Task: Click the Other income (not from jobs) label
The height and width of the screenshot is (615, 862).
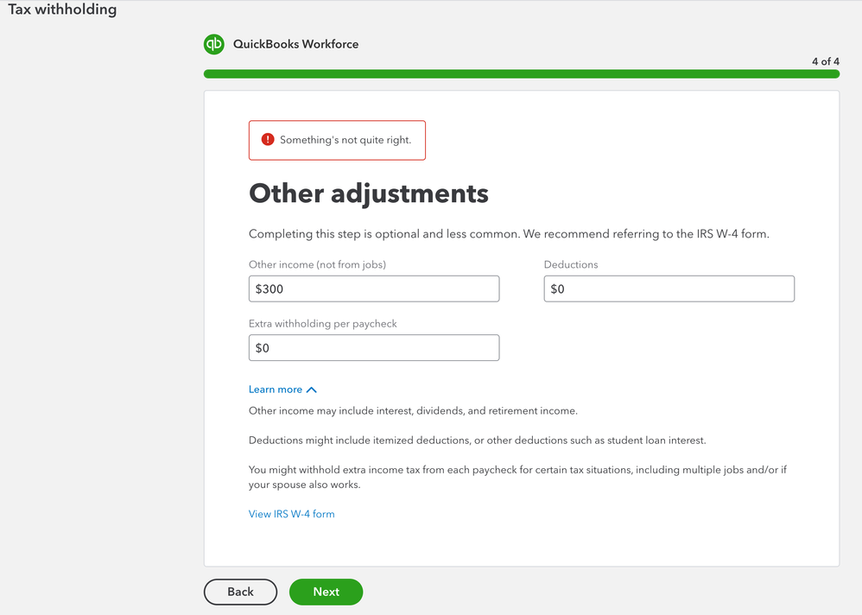Action: point(317,264)
